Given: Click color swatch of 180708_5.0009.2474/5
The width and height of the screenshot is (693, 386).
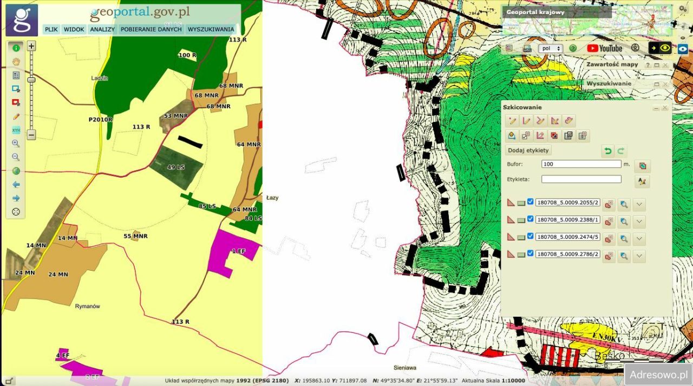Looking at the screenshot, I should (521, 237).
